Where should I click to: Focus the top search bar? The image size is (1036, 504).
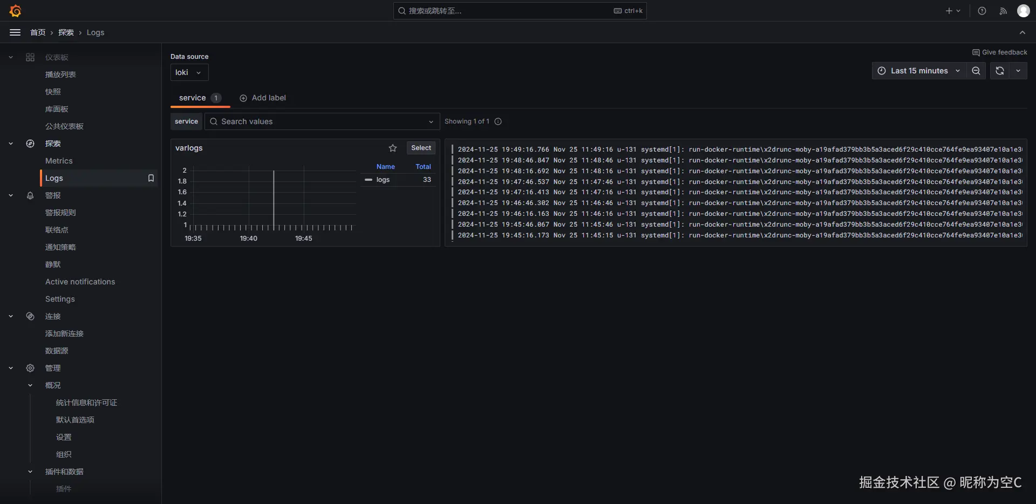(520, 11)
